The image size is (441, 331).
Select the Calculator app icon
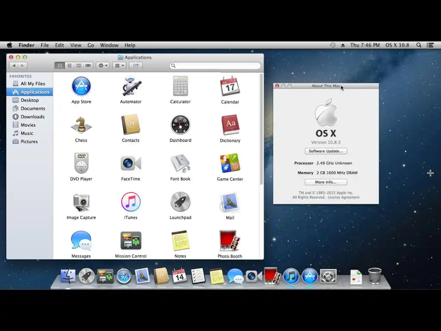click(180, 86)
